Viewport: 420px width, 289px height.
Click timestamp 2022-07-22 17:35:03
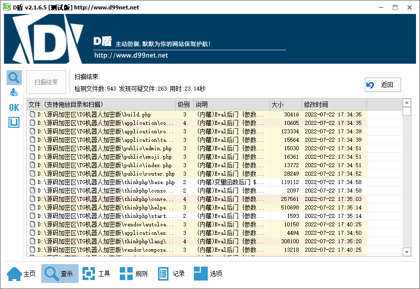[333, 199]
